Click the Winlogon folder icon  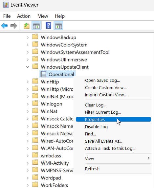[x=35, y=103]
